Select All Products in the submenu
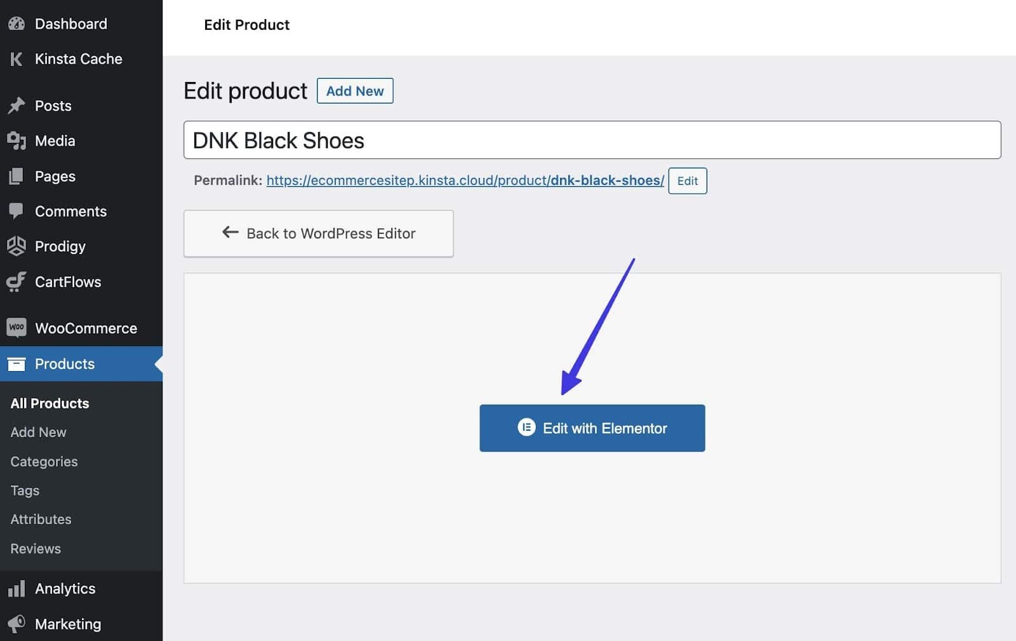 point(50,403)
